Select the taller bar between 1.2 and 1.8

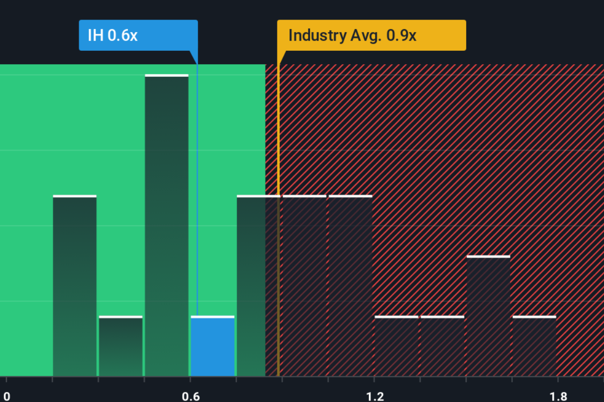tap(488, 317)
